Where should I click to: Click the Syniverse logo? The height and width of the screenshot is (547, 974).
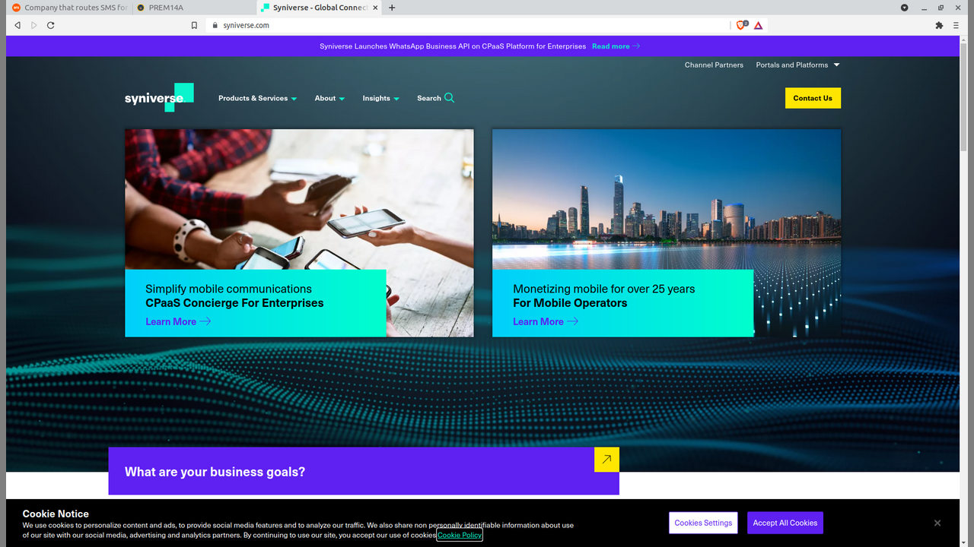pyautogui.click(x=158, y=98)
